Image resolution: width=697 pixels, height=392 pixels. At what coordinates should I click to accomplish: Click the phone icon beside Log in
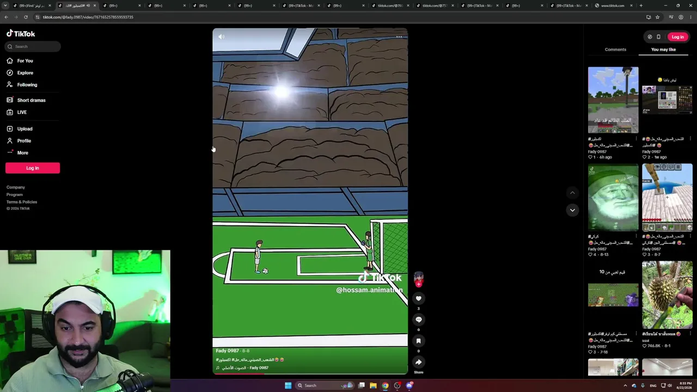(x=658, y=37)
